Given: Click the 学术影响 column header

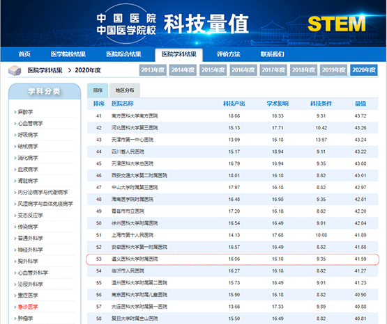Looking at the screenshot, I should [x=278, y=104].
